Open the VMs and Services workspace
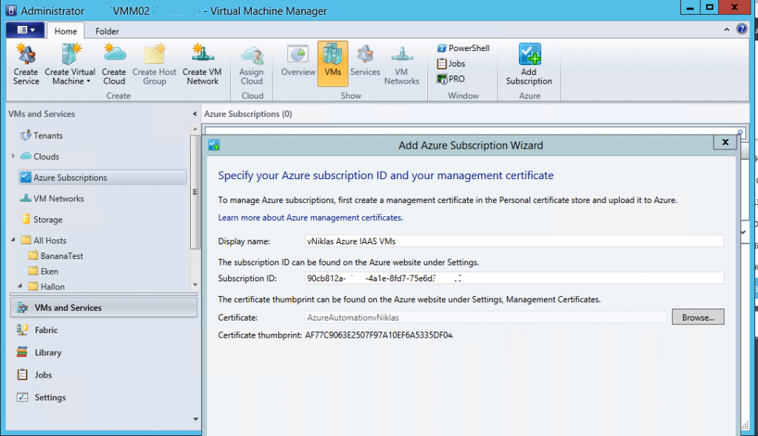 pos(104,308)
